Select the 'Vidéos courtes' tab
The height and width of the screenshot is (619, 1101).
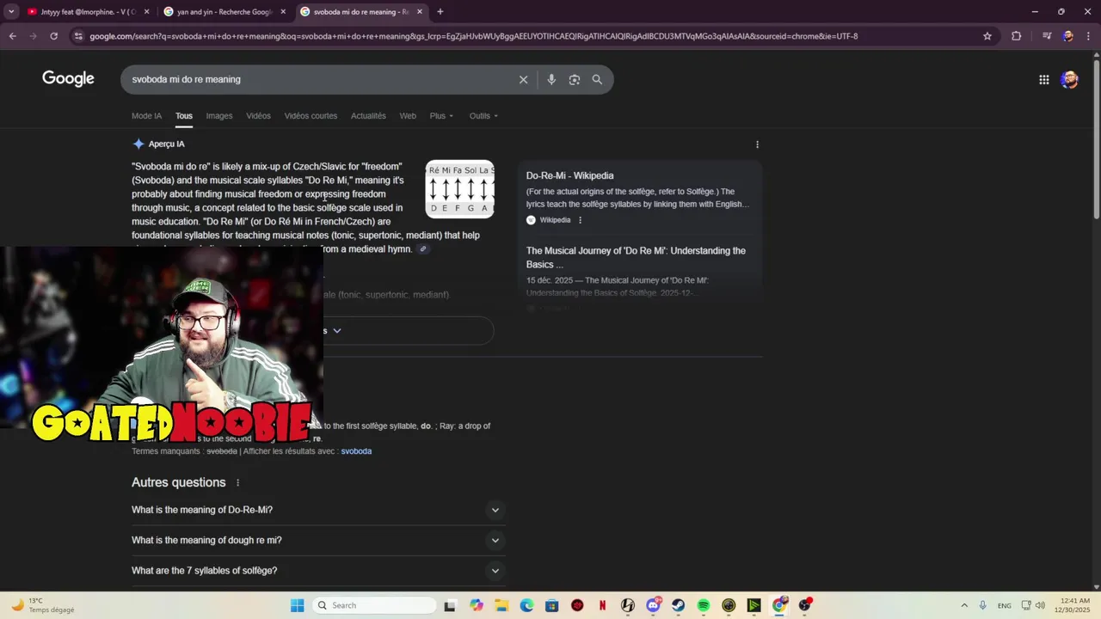311,116
